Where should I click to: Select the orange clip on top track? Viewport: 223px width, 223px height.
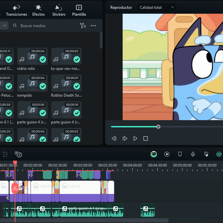57,175
